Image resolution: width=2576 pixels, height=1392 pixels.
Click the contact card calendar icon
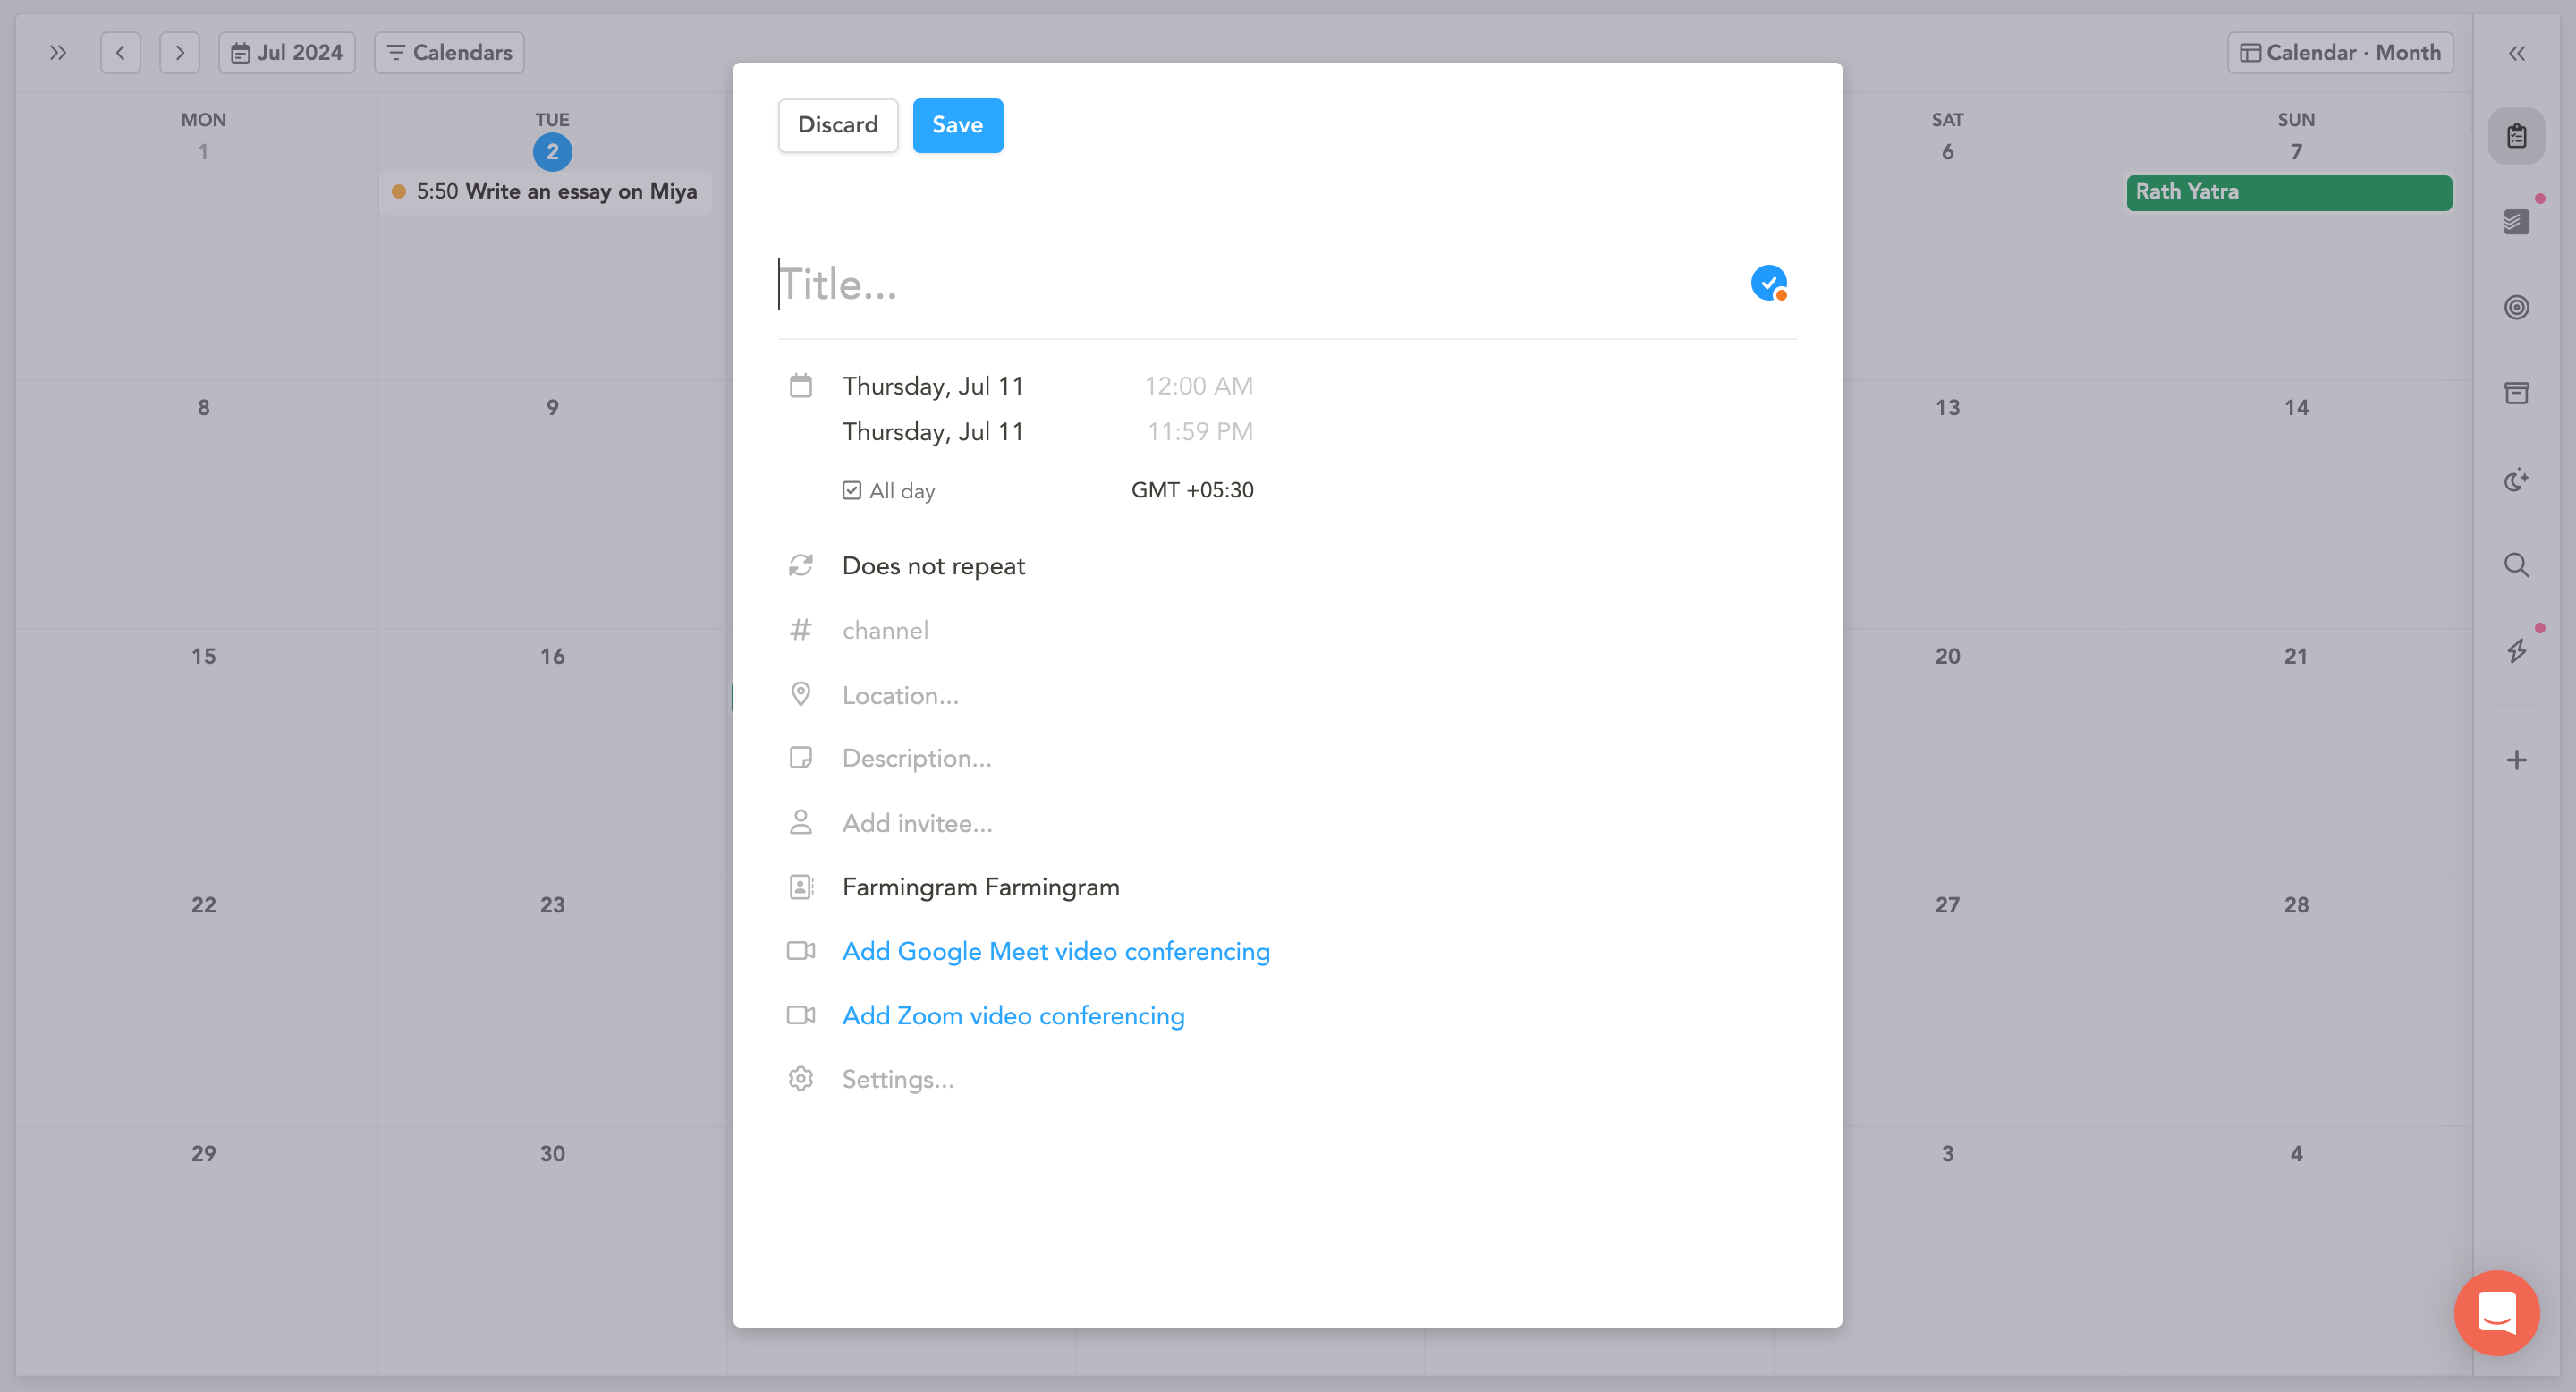coord(801,887)
